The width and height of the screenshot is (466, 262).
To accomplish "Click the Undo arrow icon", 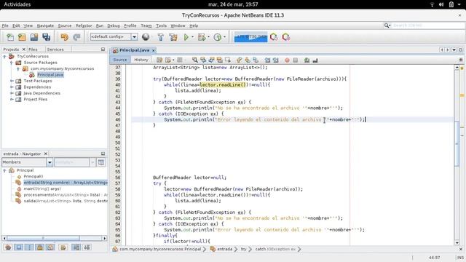I will (x=64, y=37).
